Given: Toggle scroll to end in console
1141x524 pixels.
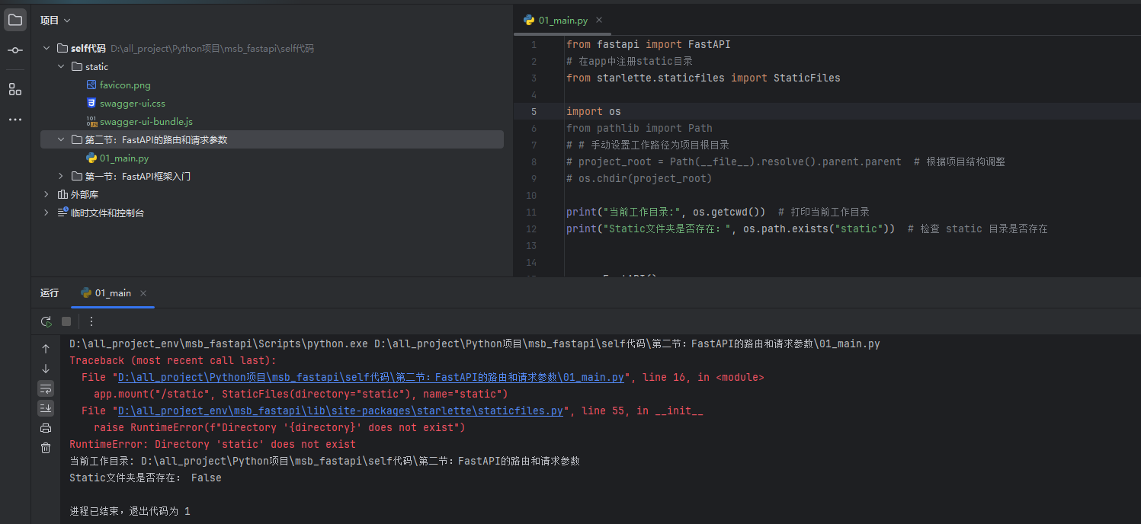Looking at the screenshot, I should tap(46, 408).
